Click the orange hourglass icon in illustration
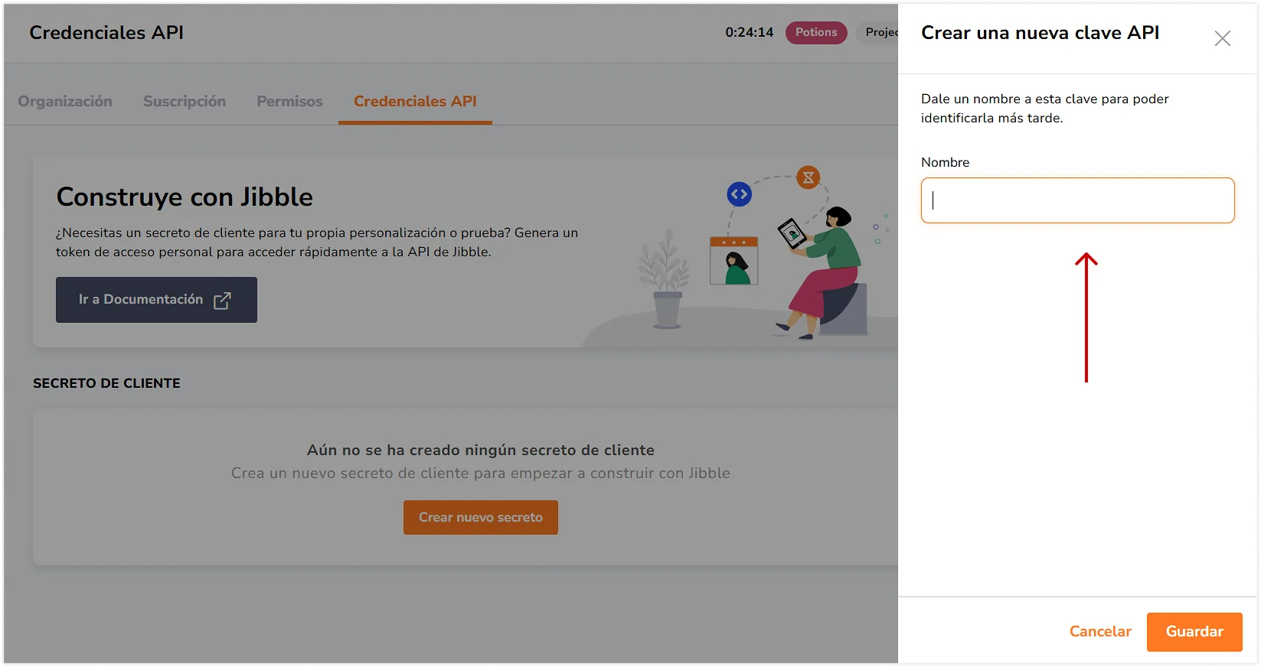Viewport: 1261px width, 667px height. pyautogui.click(x=809, y=177)
